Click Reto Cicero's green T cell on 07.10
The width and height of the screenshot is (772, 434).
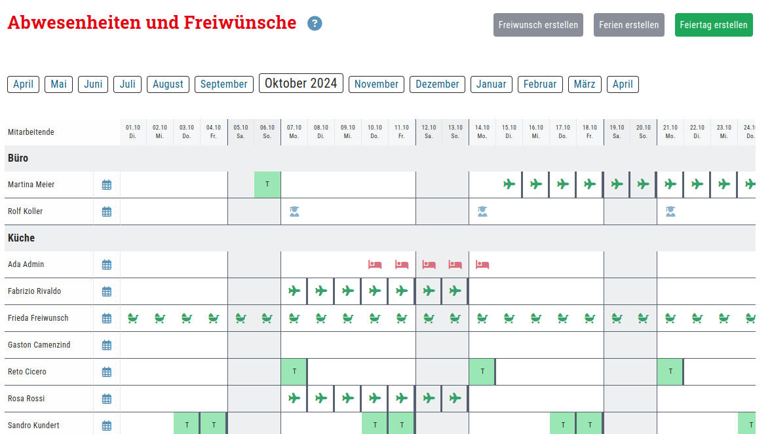point(294,372)
